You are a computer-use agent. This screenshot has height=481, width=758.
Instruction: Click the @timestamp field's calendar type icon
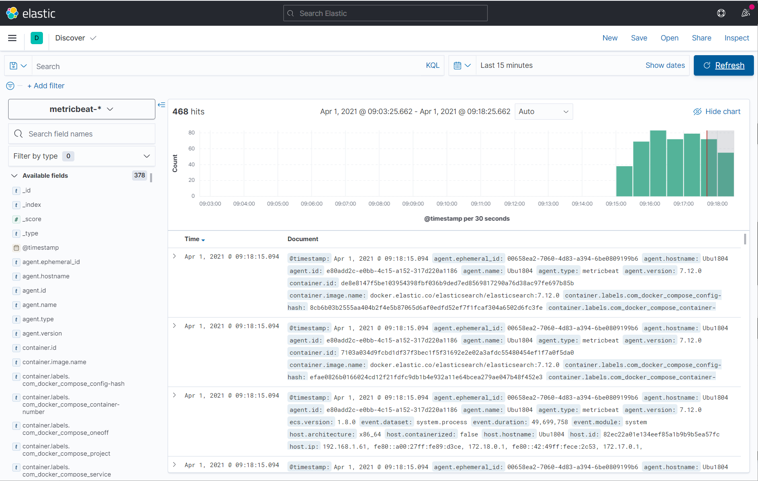[x=16, y=248]
